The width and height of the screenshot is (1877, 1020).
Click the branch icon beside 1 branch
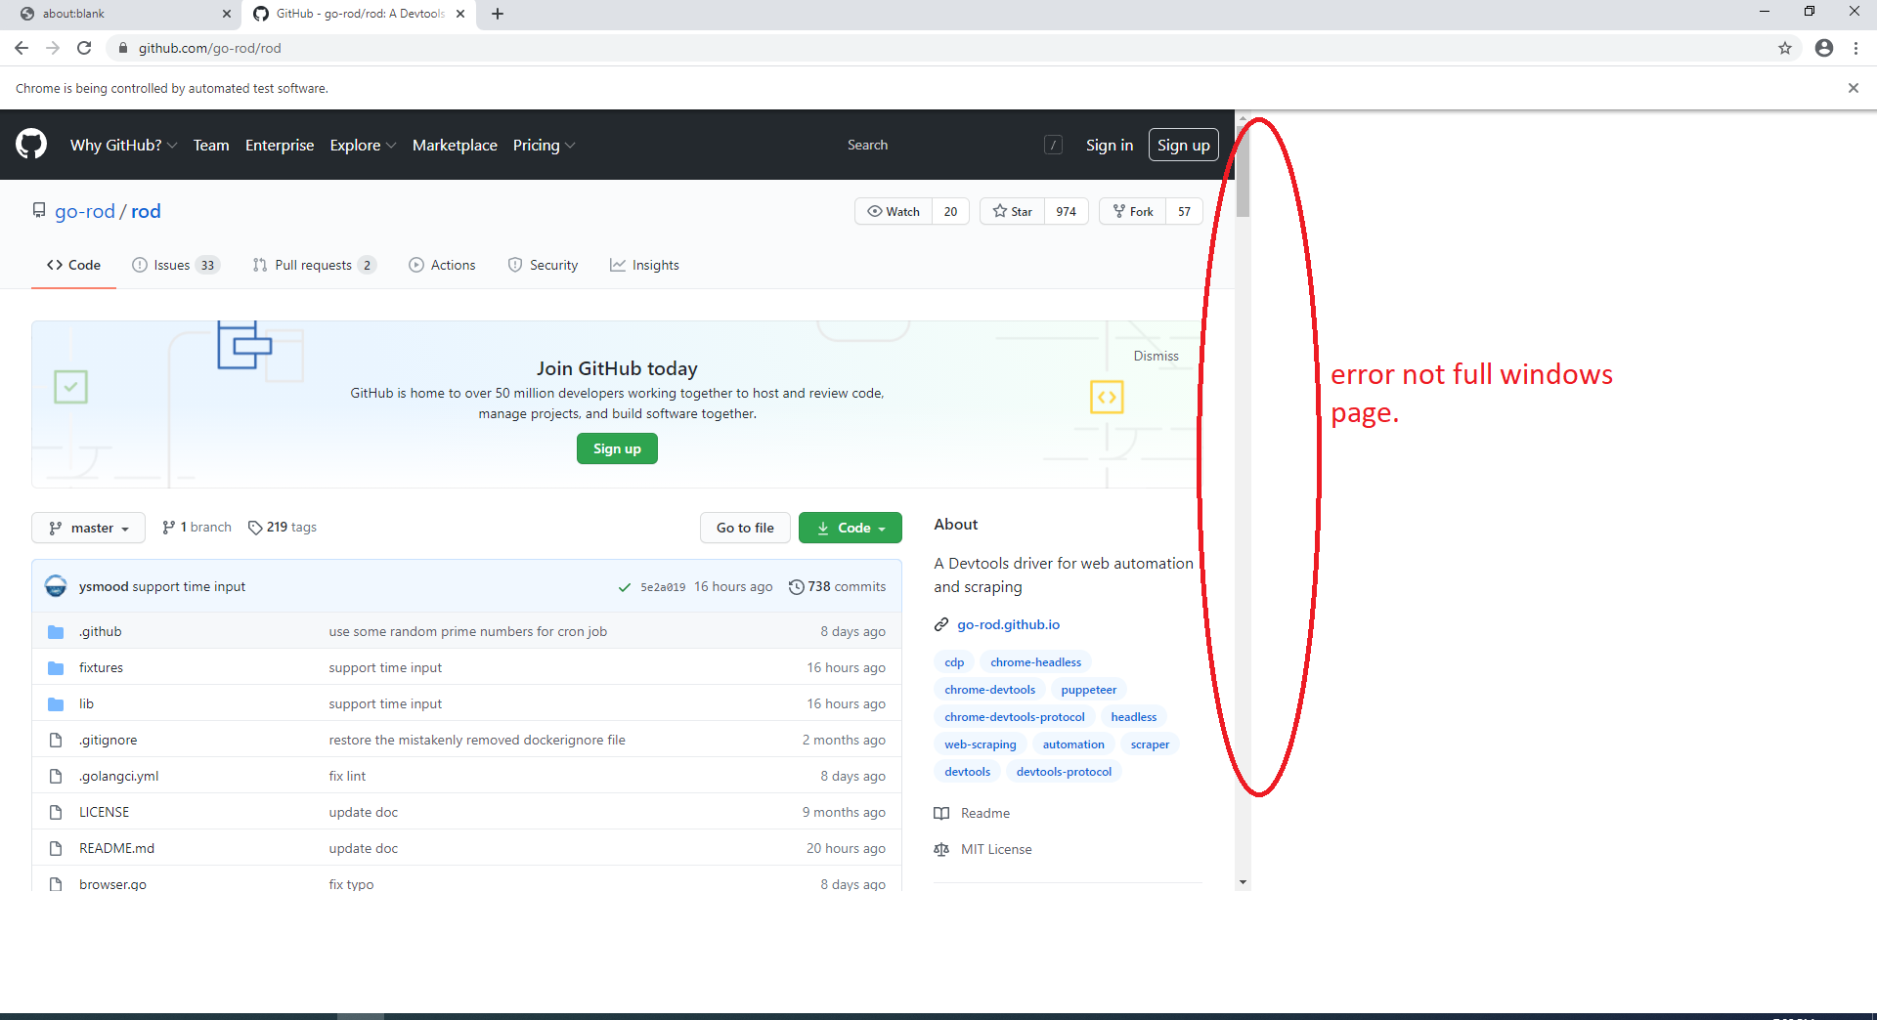click(x=168, y=527)
